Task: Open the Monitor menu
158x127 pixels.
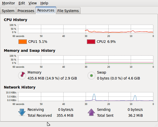Action: coord(8,3)
